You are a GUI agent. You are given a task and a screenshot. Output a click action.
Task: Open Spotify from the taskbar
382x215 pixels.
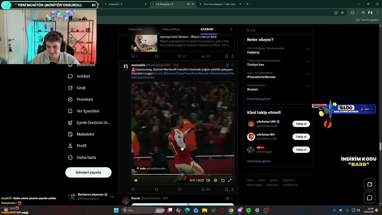tap(249, 210)
